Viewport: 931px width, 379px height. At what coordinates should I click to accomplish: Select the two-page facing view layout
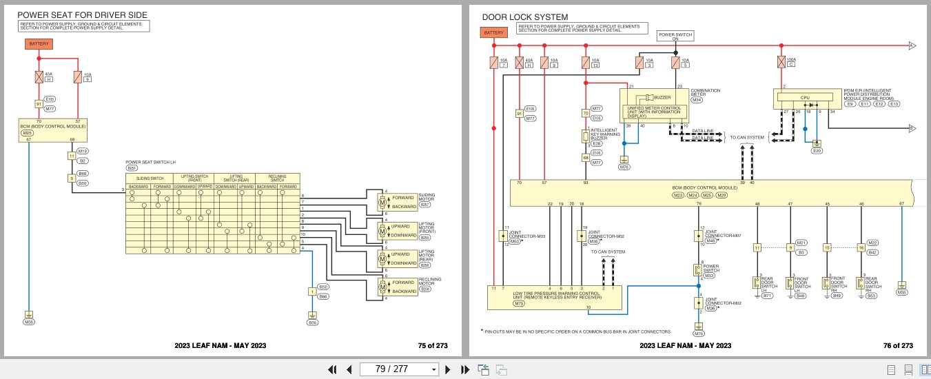[925, 370]
